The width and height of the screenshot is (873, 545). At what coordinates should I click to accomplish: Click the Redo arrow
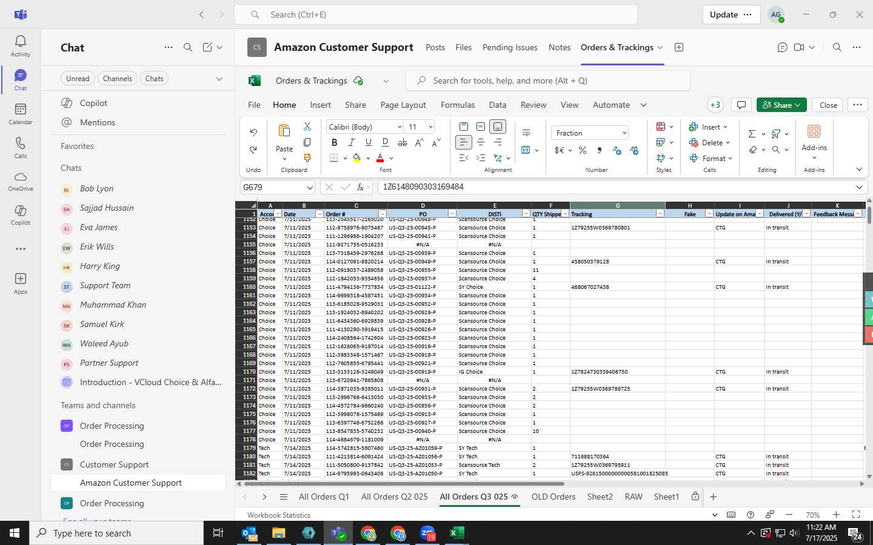pyautogui.click(x=253, y=150)
